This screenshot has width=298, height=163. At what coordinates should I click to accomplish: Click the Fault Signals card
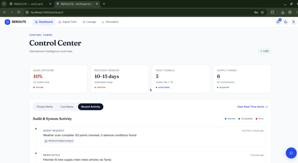(x=181, y=79)
